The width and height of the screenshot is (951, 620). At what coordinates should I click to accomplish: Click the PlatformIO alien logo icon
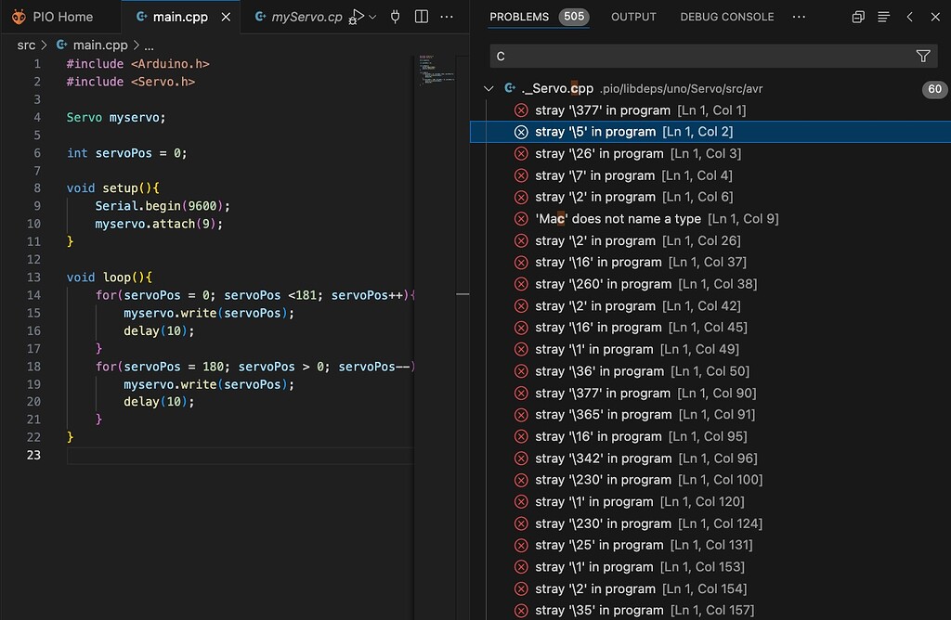tap(19, 17)
